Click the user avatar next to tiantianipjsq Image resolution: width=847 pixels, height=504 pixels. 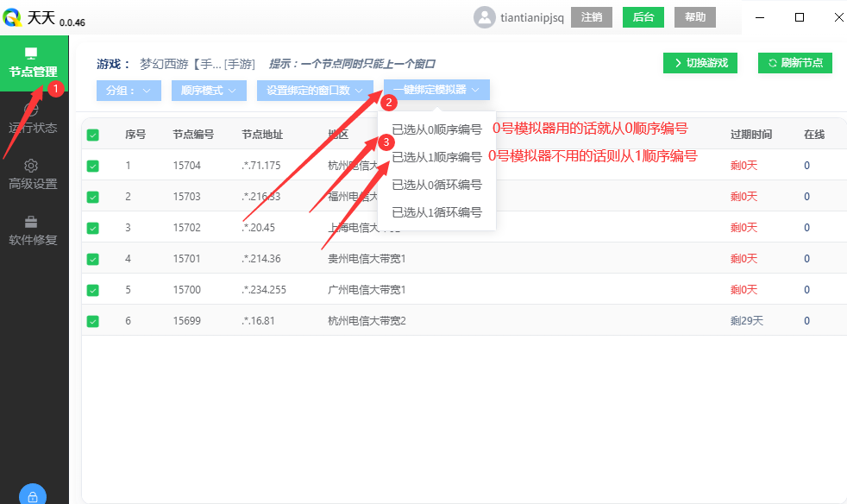point(485,16)
